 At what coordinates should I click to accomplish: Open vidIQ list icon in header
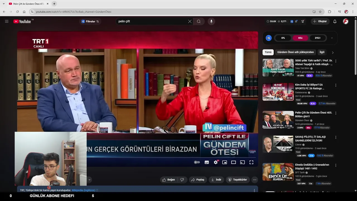(296, 21)
